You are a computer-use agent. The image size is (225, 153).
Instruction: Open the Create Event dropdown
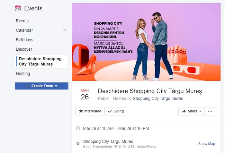point(41,86)
